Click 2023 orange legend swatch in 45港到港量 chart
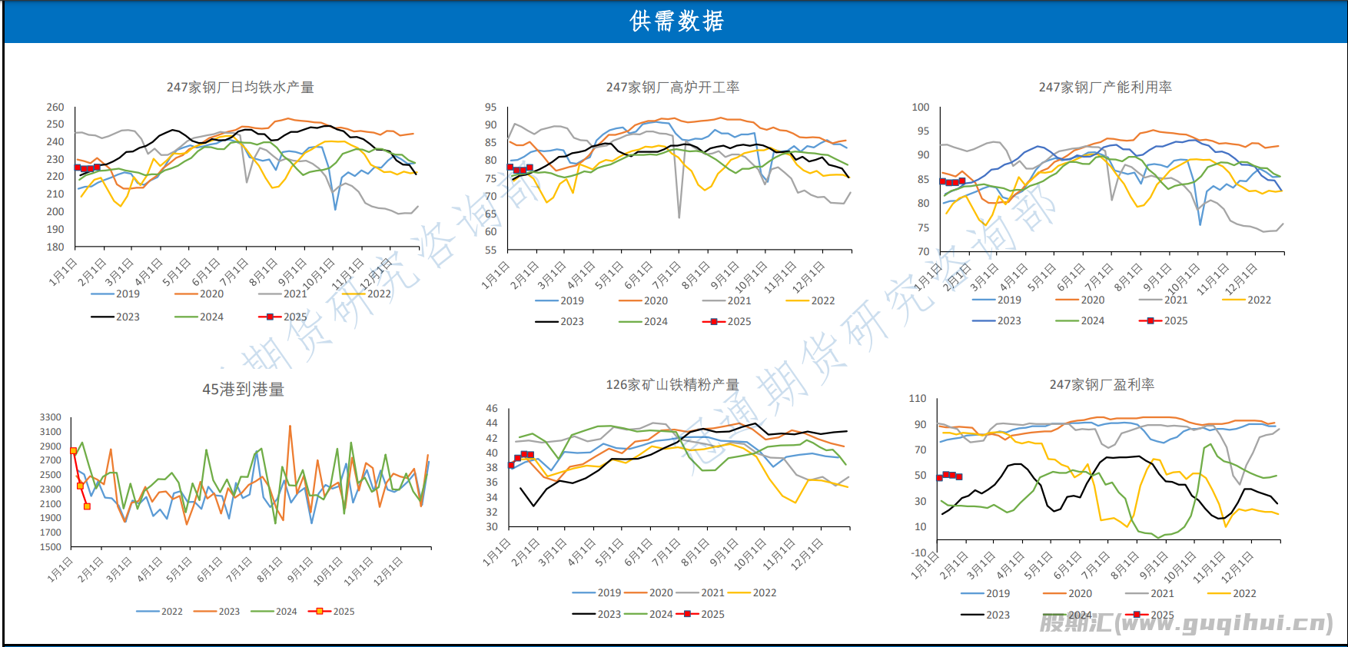This screenshot has width=1348, height=647. pyautogui.click(x=204, y=612)
